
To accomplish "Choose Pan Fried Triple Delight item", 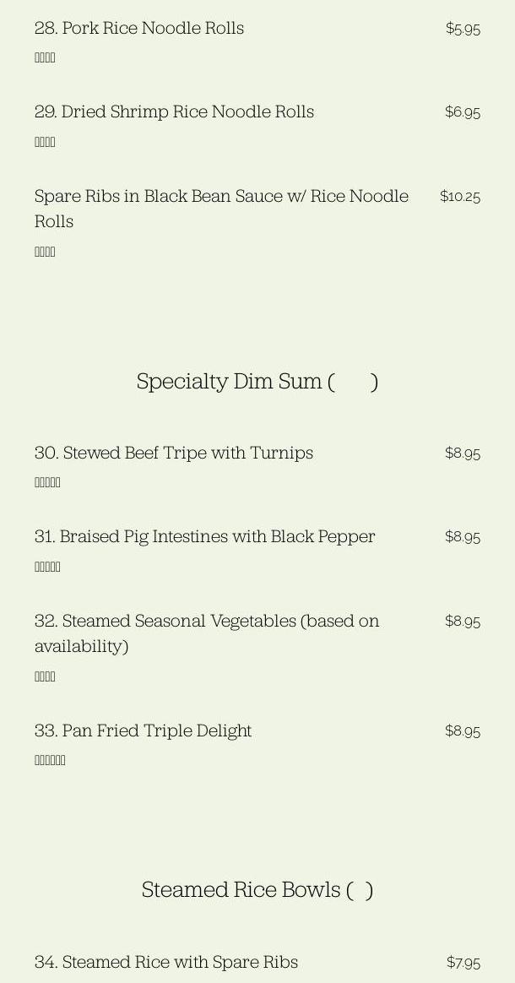I will tap(144, 730).
